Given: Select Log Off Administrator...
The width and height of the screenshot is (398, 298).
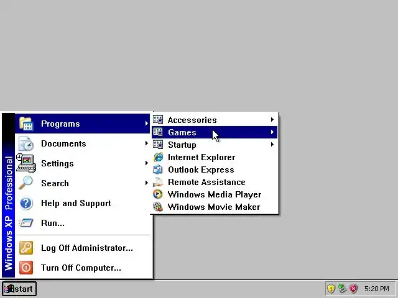Looking at the screenshot, I should pos(83,248).
